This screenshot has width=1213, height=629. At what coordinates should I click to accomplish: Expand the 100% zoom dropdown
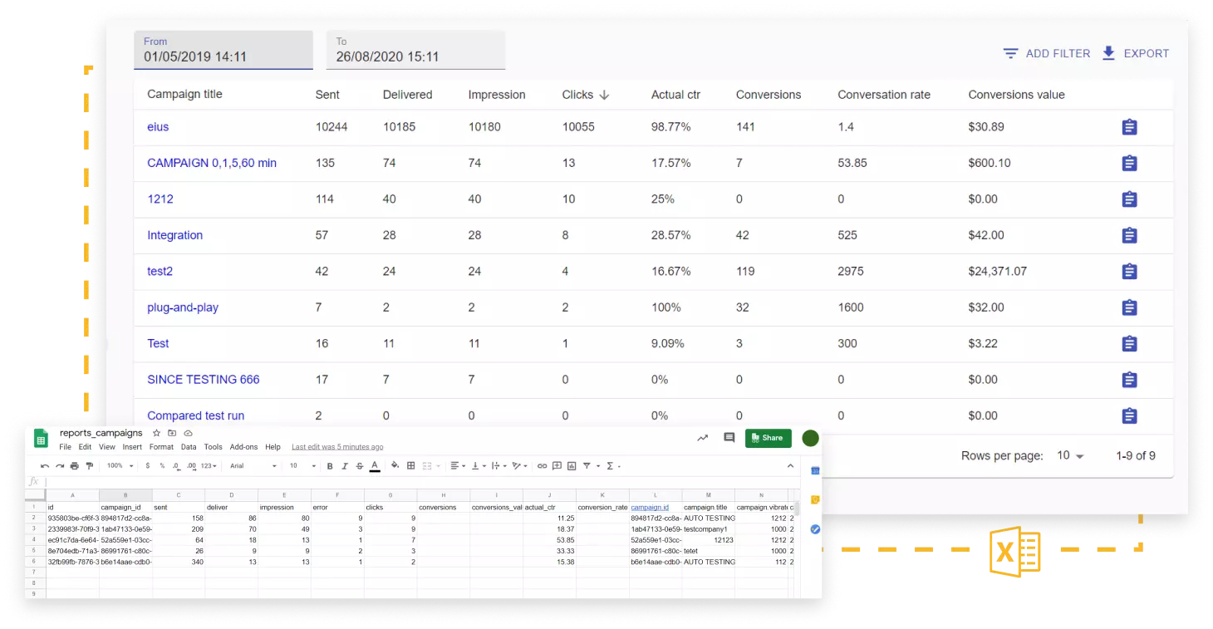(x=118, y=466)
